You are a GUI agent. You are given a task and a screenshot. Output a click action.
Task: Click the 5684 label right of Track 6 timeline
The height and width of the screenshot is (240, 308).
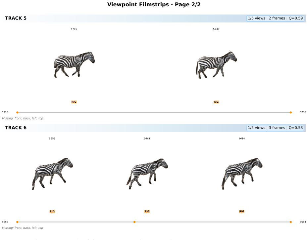(303, 222)
